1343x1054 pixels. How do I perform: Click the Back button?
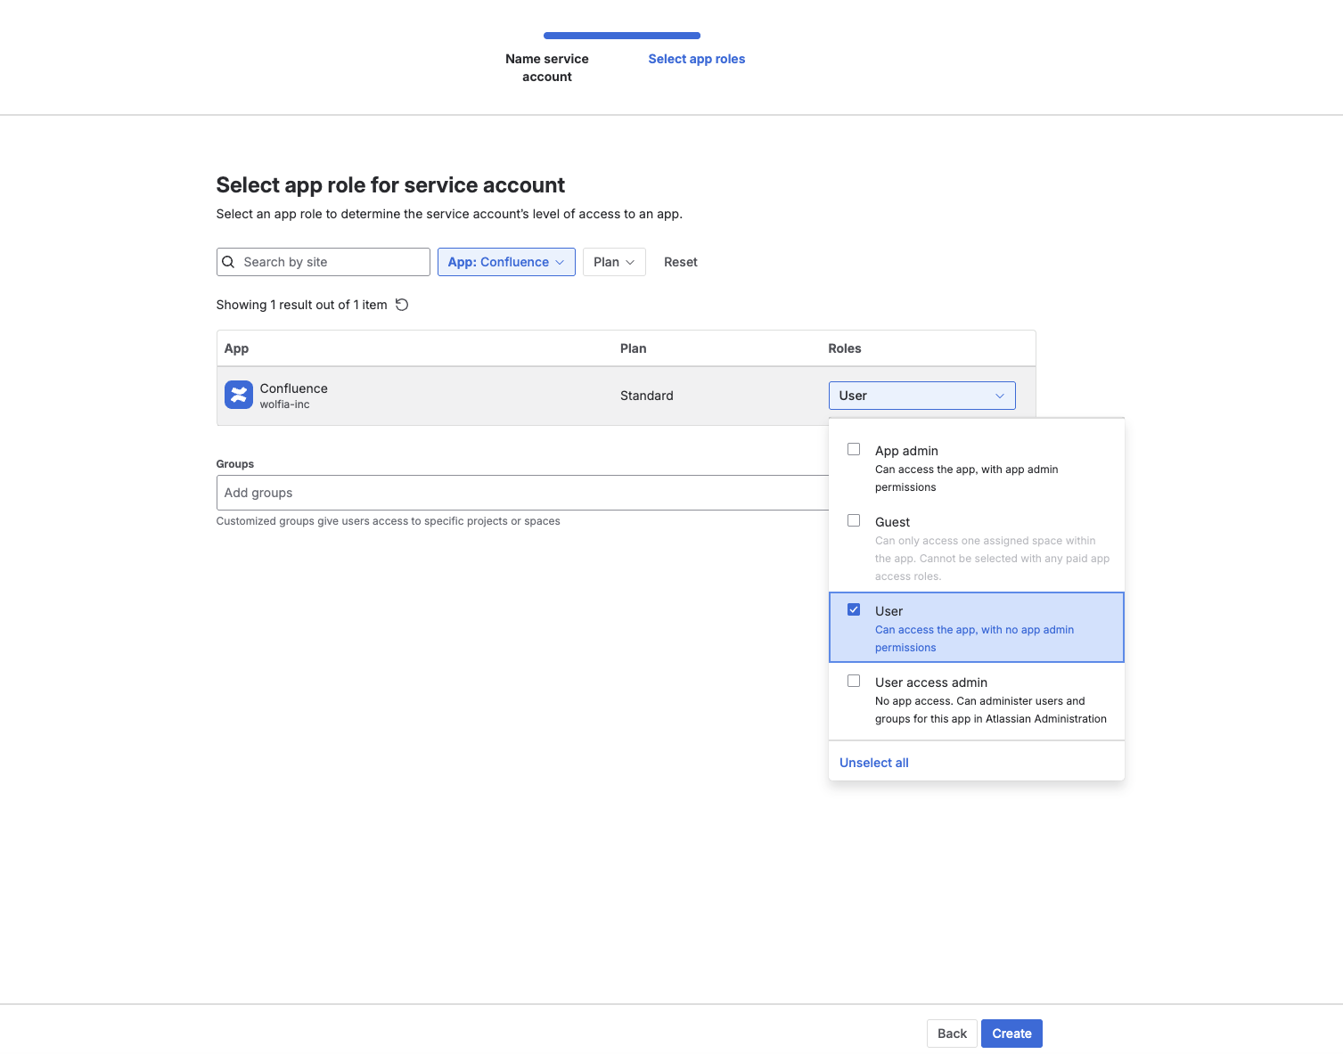(951, 1033)
